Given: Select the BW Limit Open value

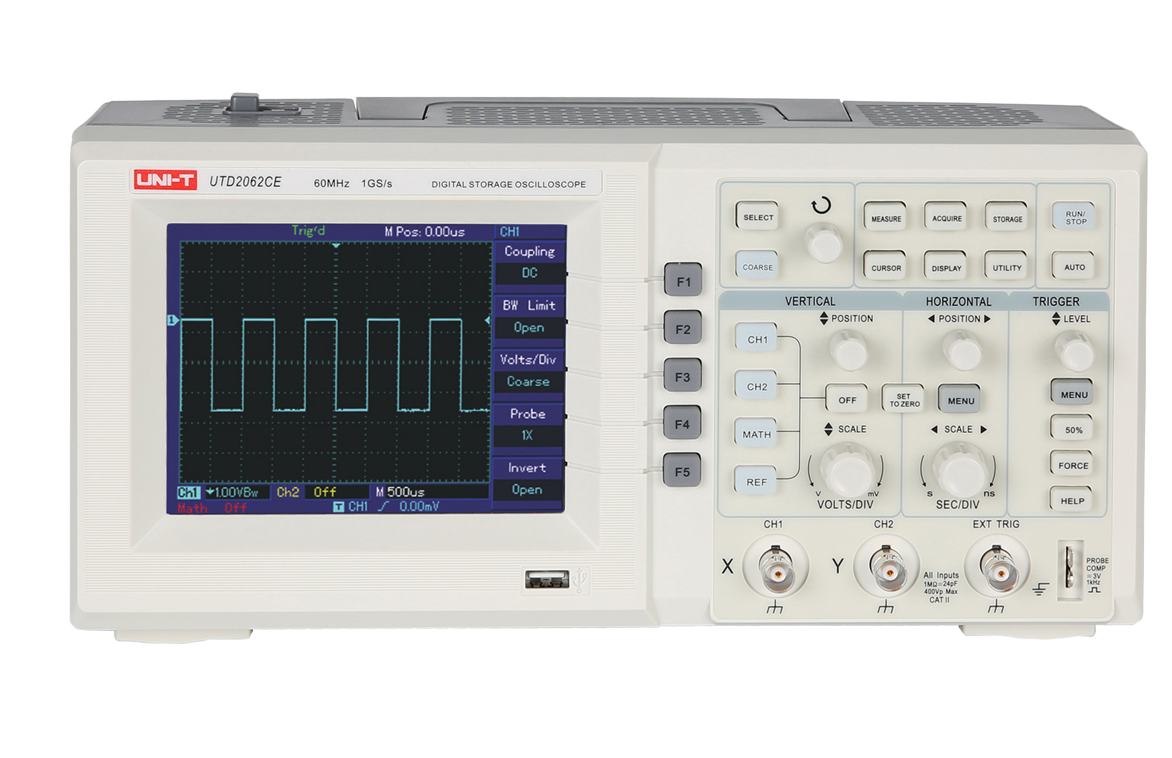Looking at the screenshot, I should 529,328.
